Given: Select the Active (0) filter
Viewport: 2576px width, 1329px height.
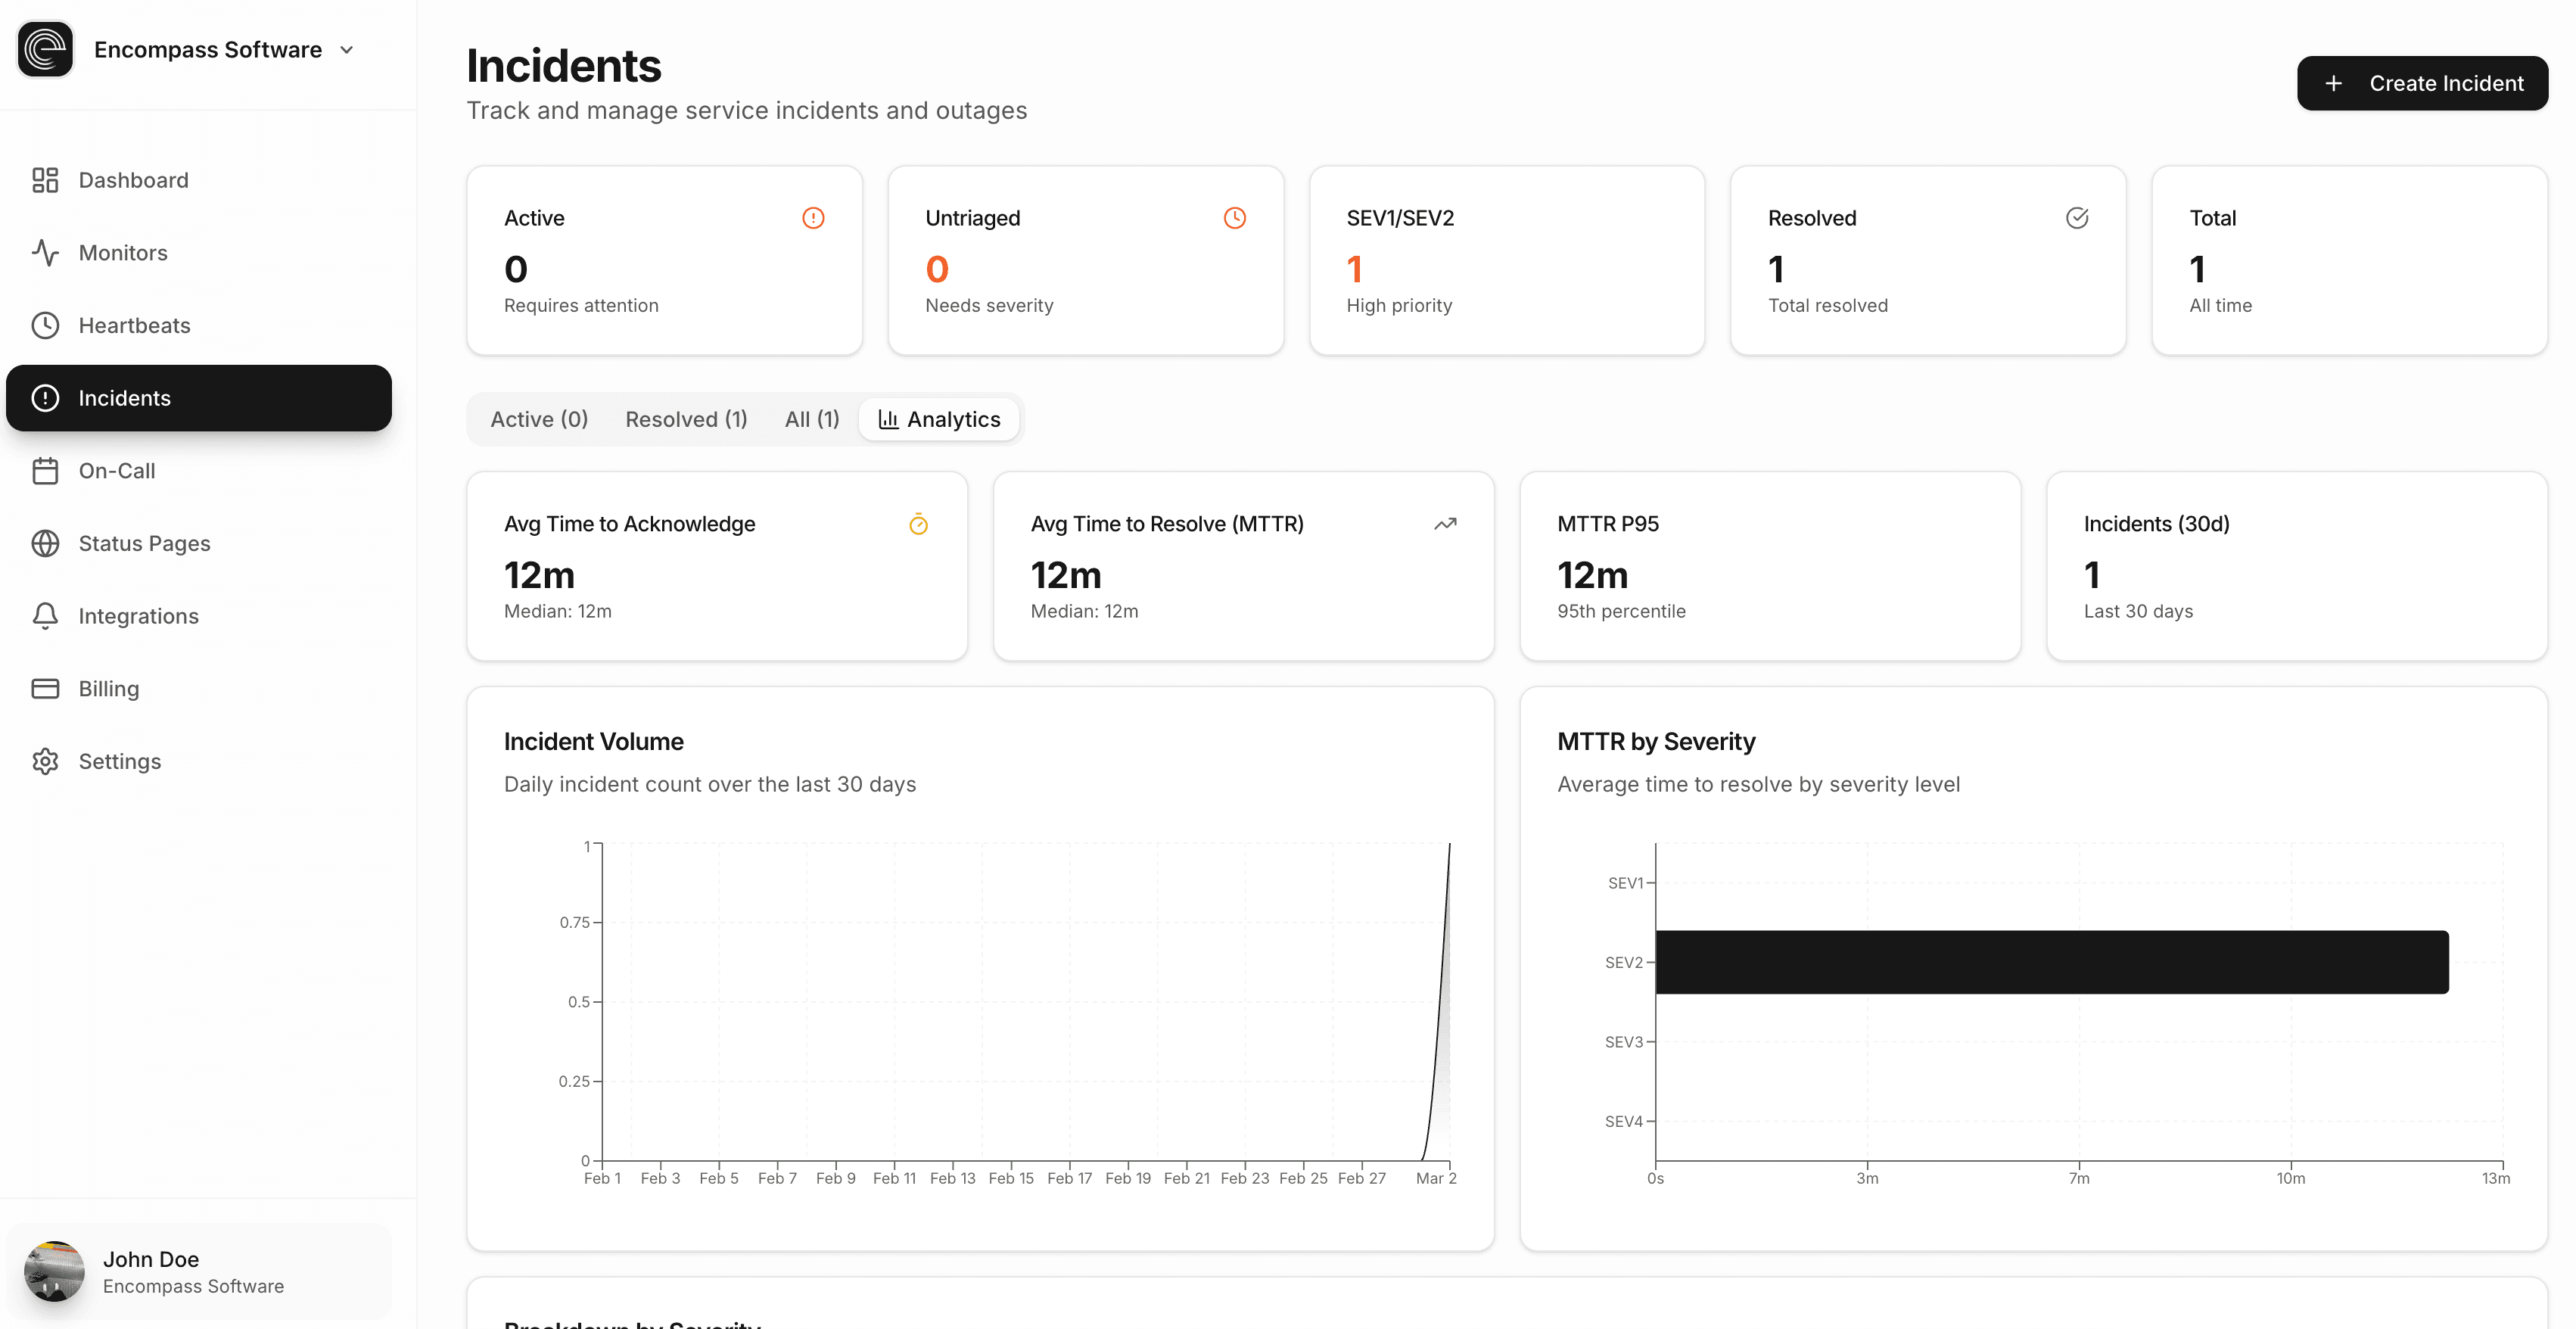Looking at the screenshot, I should tap(538, 419).
